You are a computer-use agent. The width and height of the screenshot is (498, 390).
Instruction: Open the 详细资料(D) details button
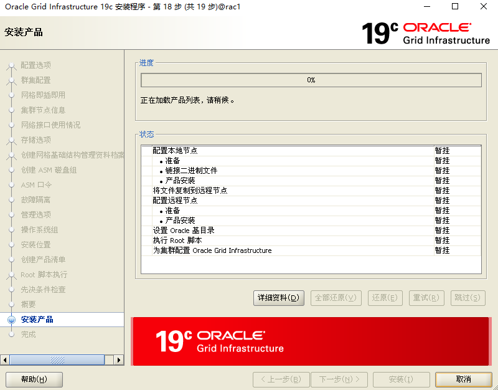(278, 298)
